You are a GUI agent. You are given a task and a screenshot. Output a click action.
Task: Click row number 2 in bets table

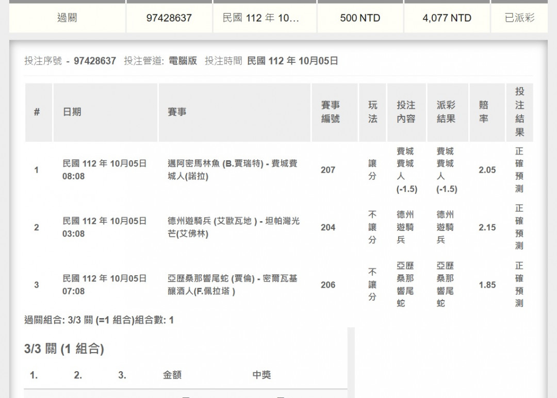(36, 227)
